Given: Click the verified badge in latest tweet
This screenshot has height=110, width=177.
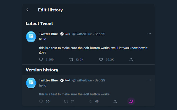Looking at the screenshot, I should [x=62, y=34].
